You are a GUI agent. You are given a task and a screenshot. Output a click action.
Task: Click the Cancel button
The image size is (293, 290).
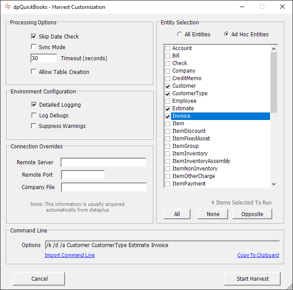(x=39, y=279)
